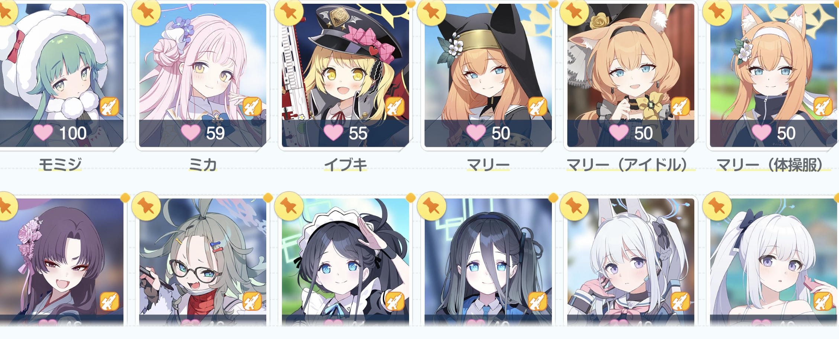Select the white-haired bunny ears girl thumbnail
839x339 pixels.
point(631,262)
